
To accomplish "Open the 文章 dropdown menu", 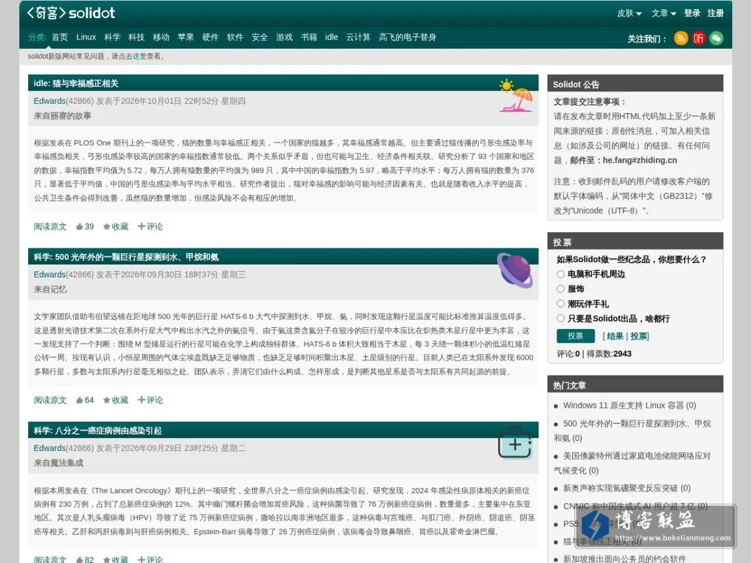I will [x=664, y=13].
